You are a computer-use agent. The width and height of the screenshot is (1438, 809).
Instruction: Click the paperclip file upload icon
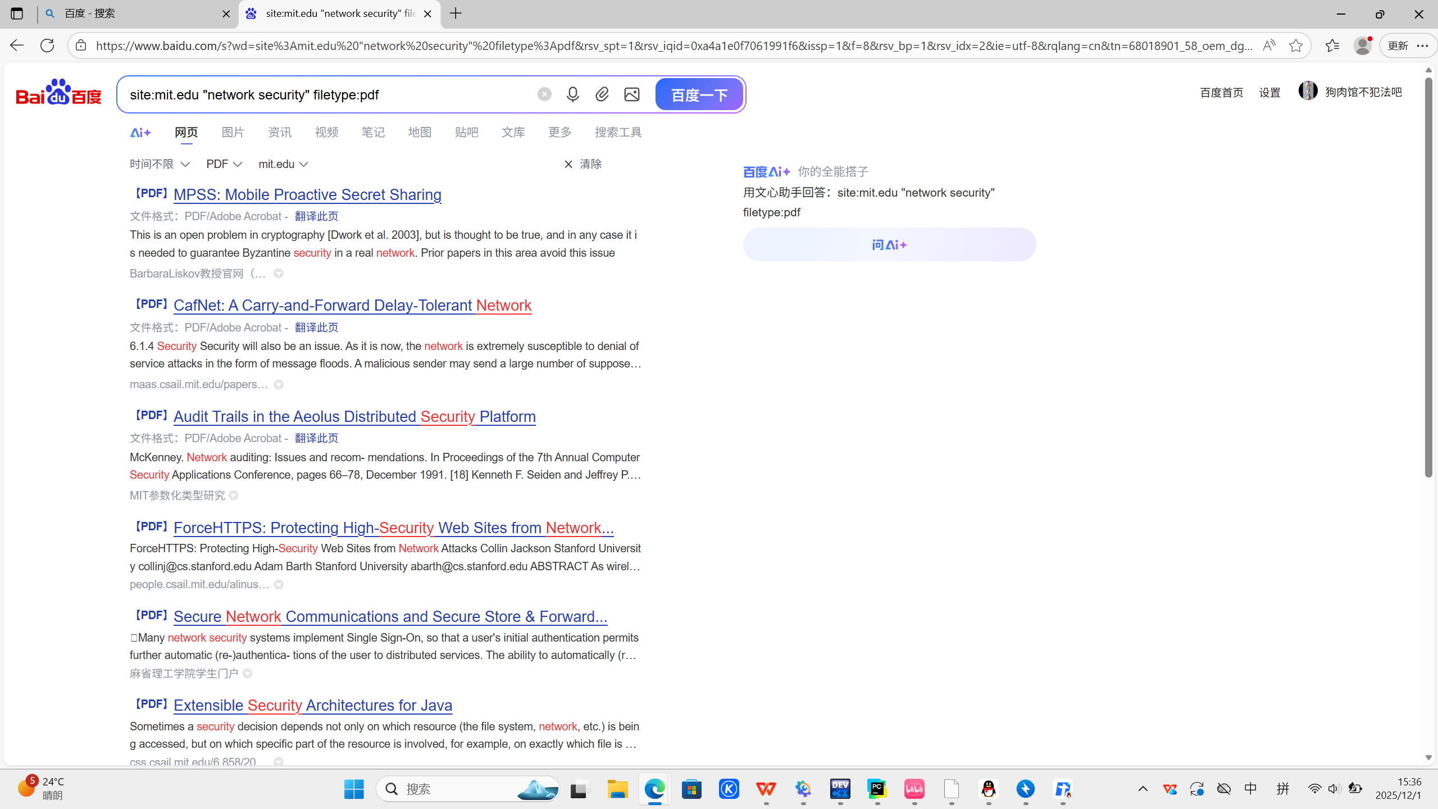(x=602, y=94)
